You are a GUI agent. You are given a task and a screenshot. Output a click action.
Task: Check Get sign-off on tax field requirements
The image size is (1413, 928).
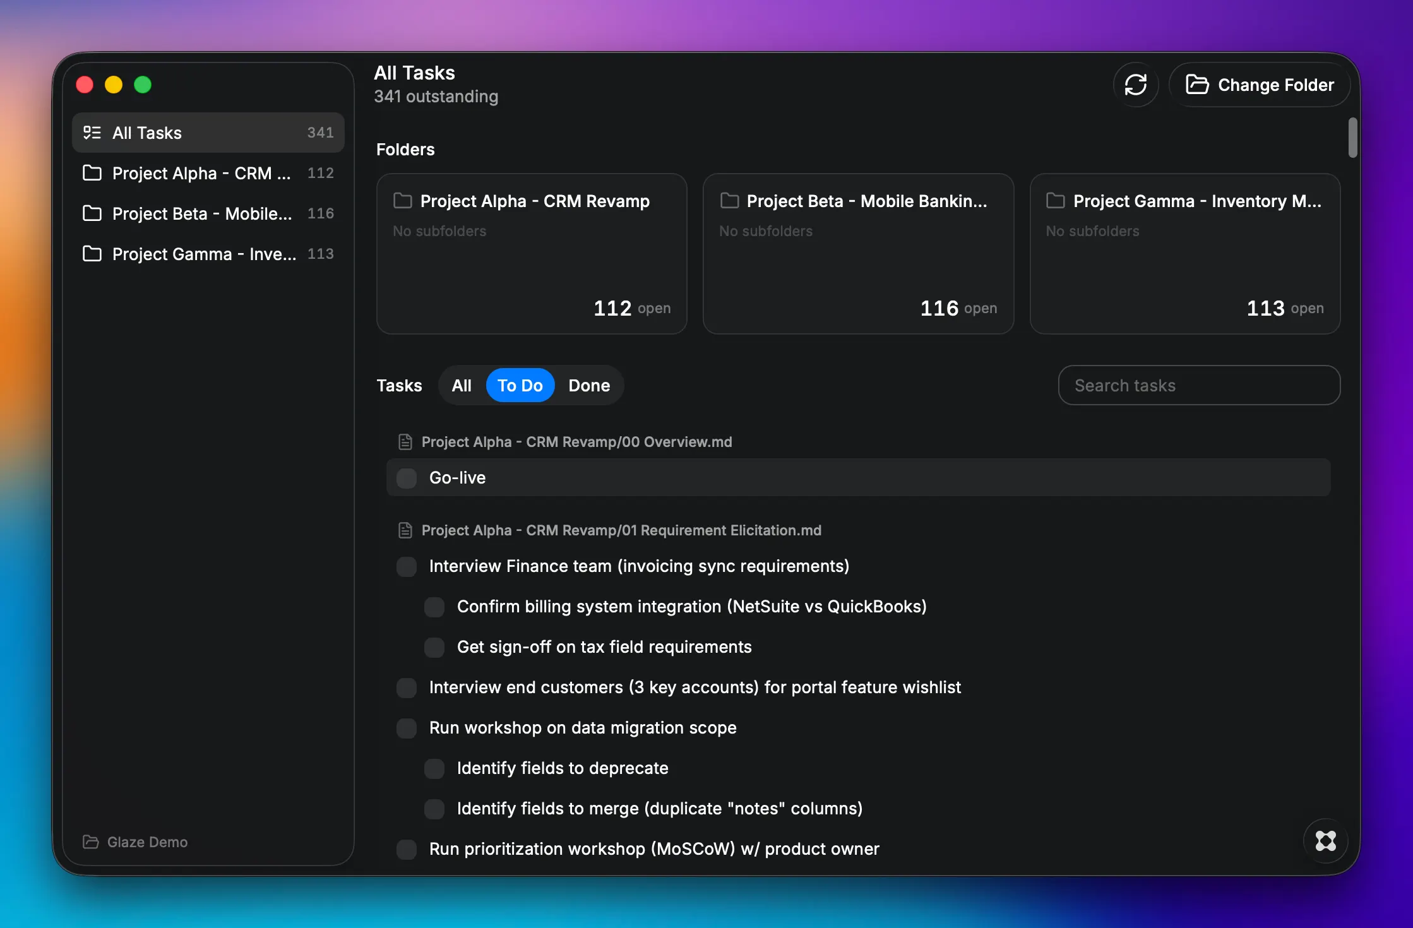click(434, 647)
